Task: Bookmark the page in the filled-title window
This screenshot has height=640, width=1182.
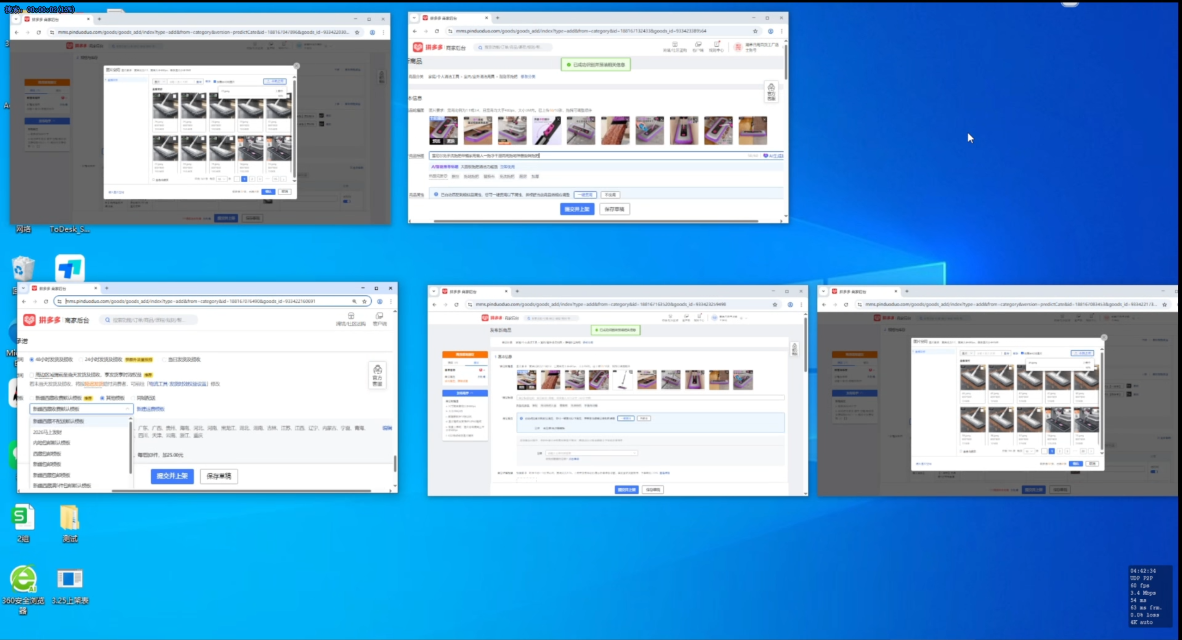Action: 755,31
